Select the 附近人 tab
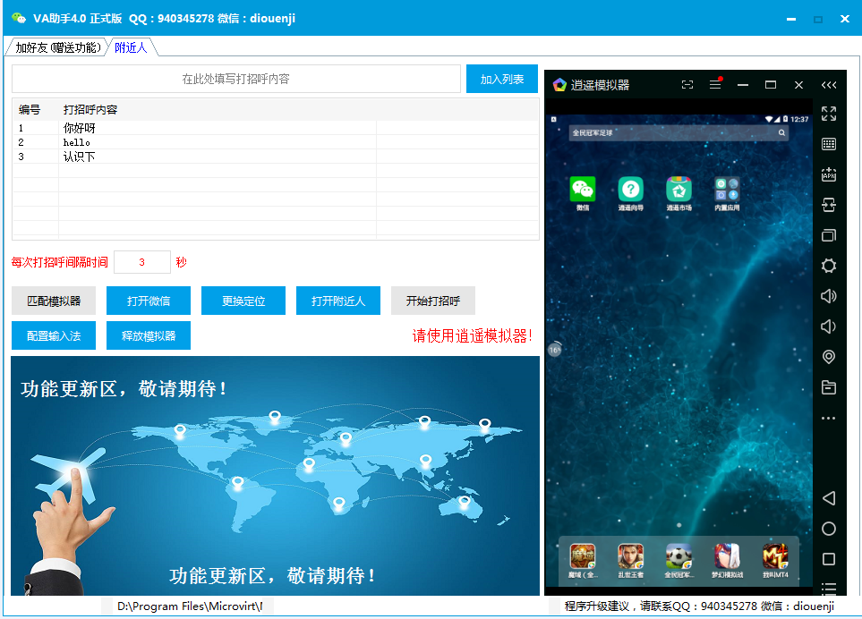Screen dimensions: 862x619 click(x=131, y=47)
